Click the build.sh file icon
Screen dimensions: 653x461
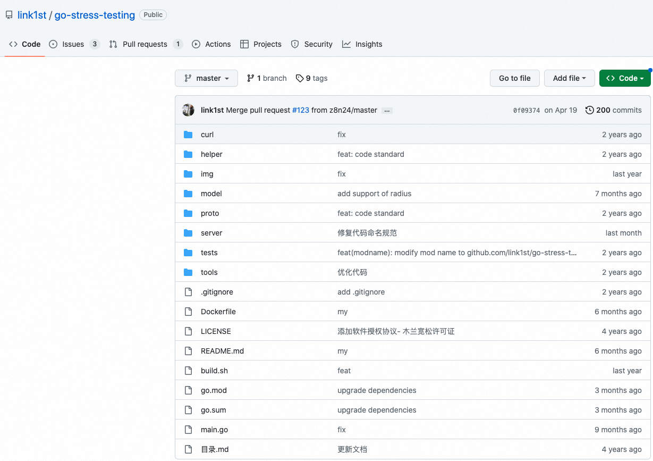(x=188, y=371)
